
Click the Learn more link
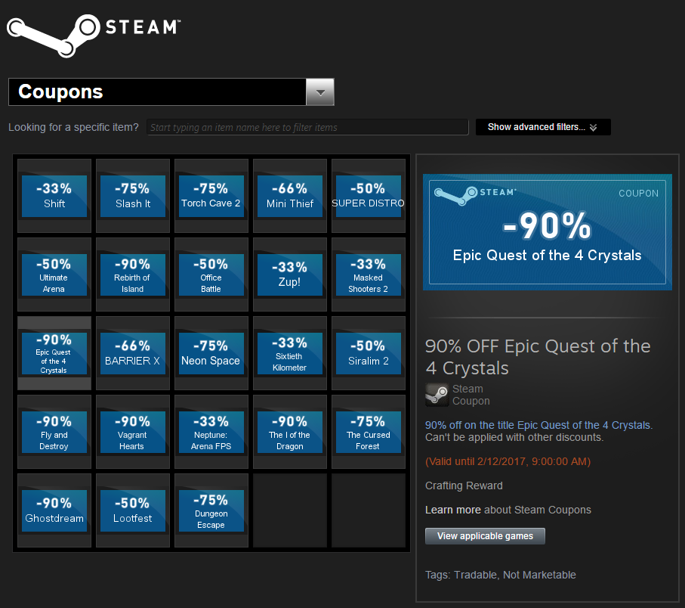(452, 510)
